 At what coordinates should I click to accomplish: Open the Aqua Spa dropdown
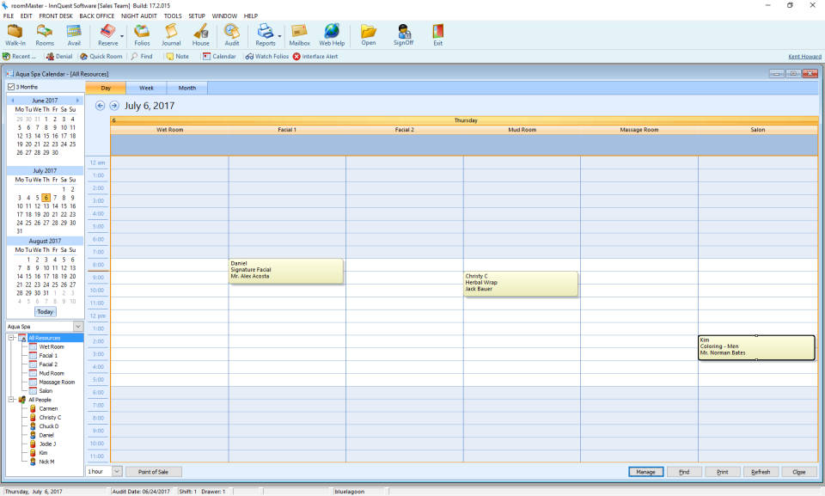[x=77, y=327]
